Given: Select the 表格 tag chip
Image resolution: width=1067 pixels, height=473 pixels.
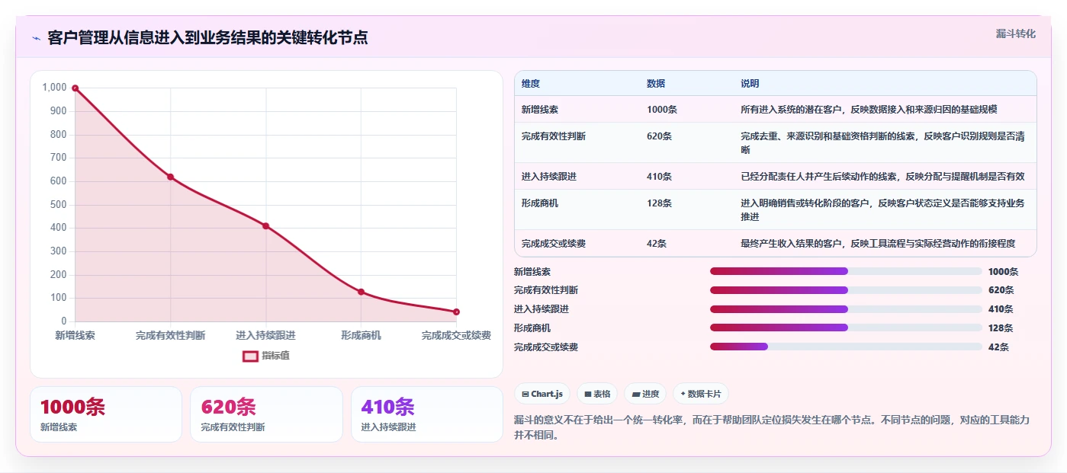Looking at the screenshot, I should 597,394.
